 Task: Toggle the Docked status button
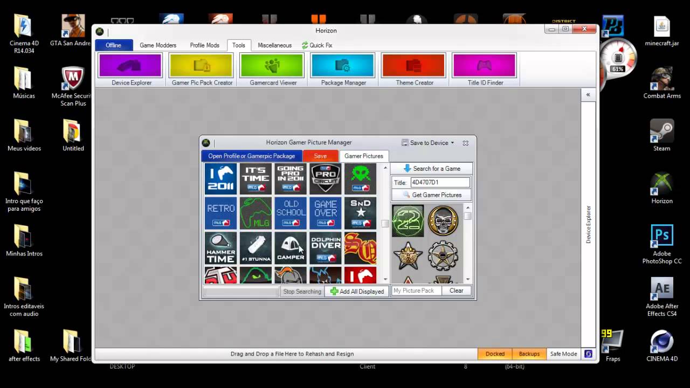pos(495,354)
